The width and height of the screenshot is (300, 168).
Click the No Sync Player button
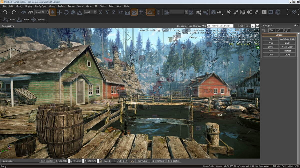pos(158,161)
